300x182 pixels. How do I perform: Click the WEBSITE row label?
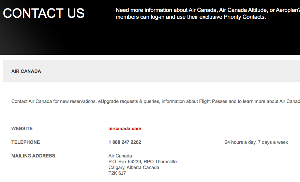coord(22,128)
